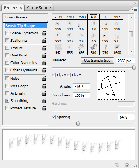Click the brush list scroll down arrow

131,52
